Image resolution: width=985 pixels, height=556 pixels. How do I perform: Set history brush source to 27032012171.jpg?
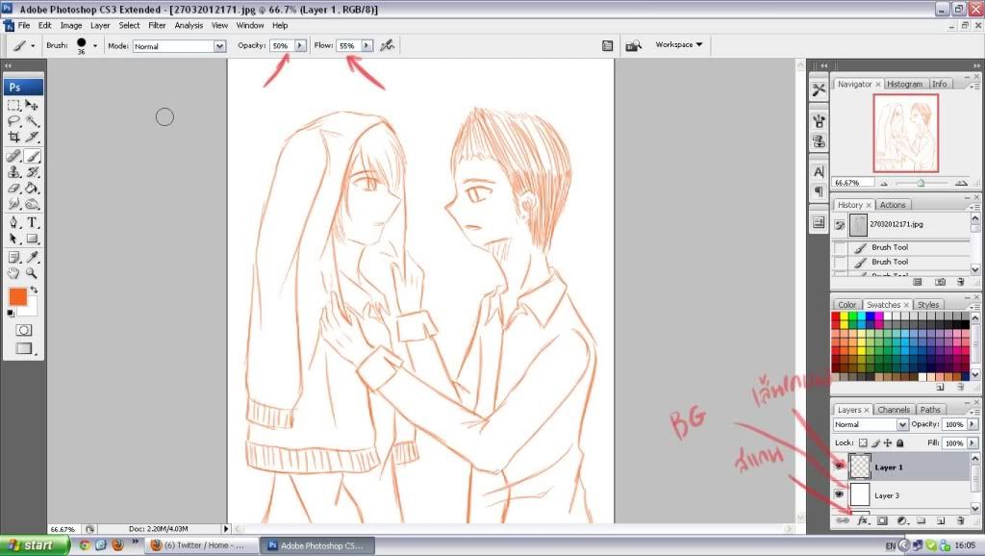(x=839, y=225)
